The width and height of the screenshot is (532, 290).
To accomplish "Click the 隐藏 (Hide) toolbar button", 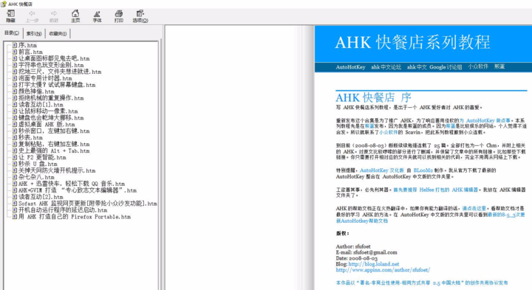I will tap(10, 16).
